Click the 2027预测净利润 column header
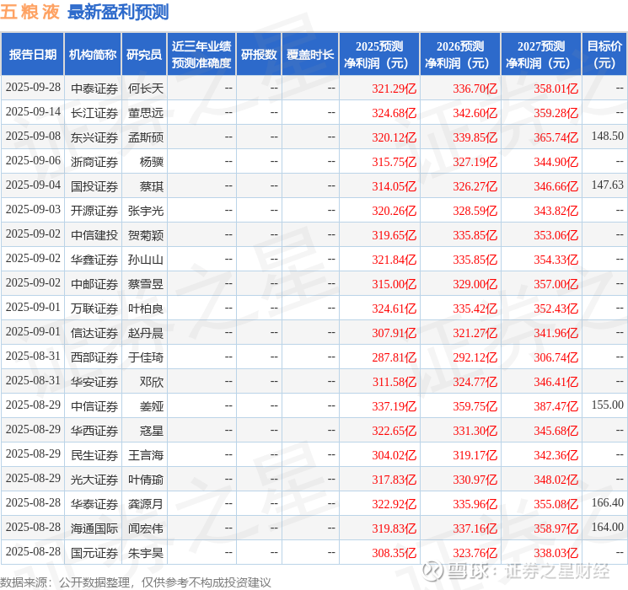This screenshot has width=628, height=590. 541,54
